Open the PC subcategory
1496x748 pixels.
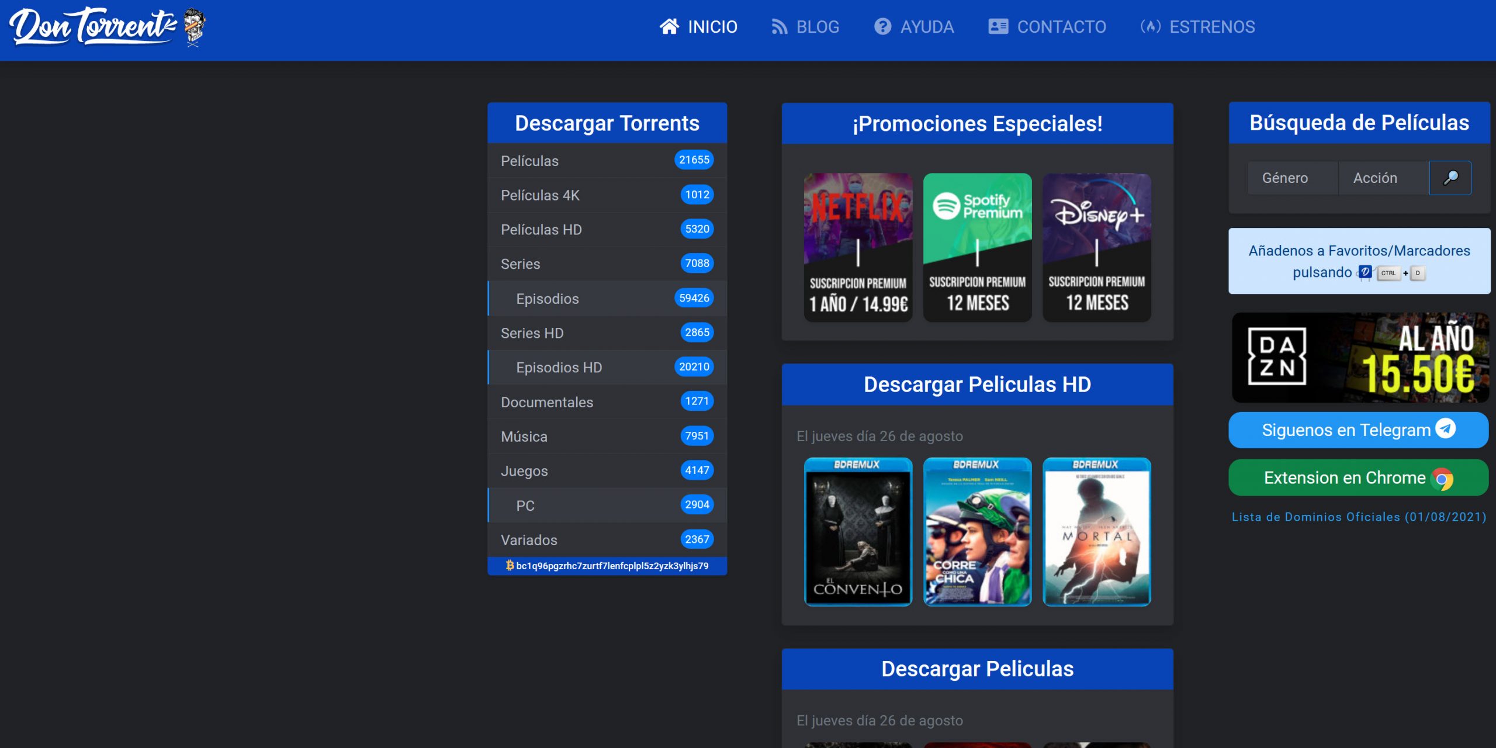click(607, 505)
